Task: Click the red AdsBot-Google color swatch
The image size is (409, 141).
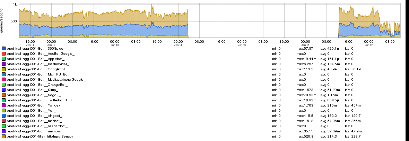Action: pyautogui.click(x=4, y=54)
